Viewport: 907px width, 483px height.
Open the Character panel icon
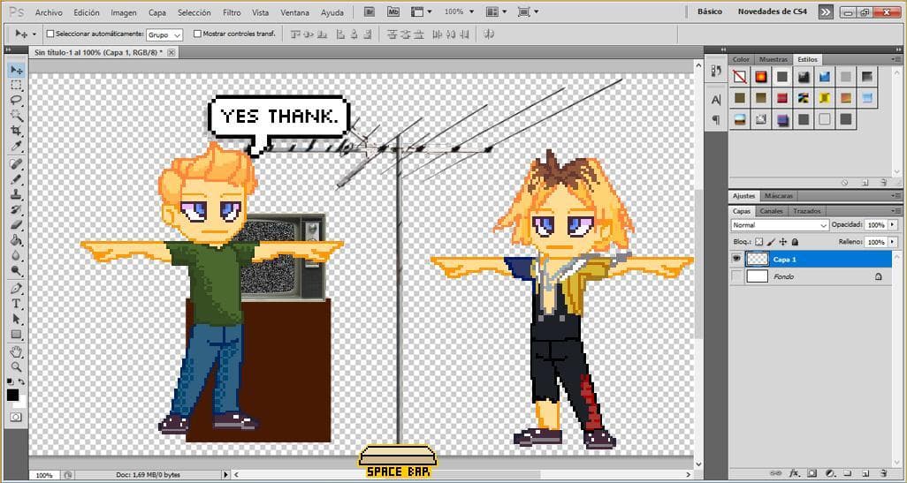716,101
